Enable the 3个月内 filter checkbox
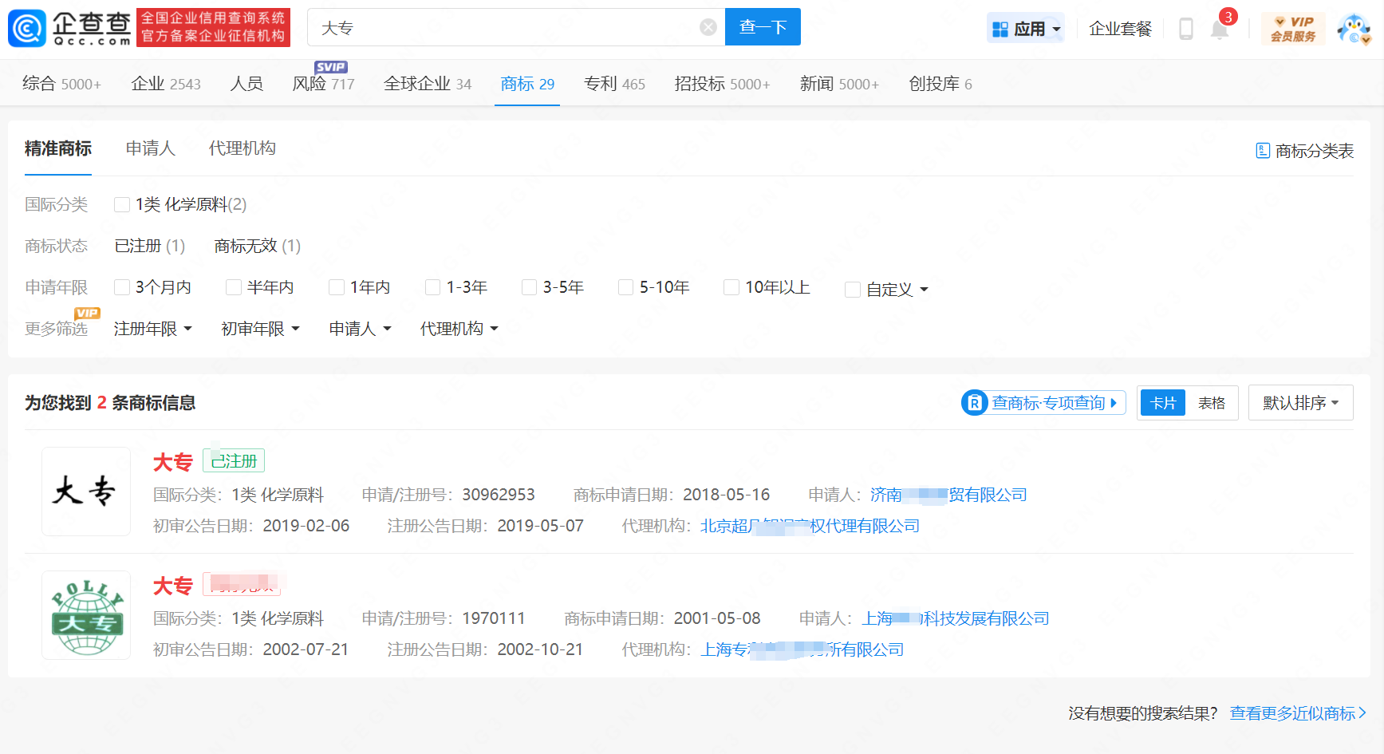Viewport: 1384px width, 754px height. pos(122,287)
